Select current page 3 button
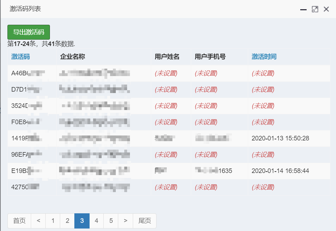The image size is (336, 231). point(82,221)
